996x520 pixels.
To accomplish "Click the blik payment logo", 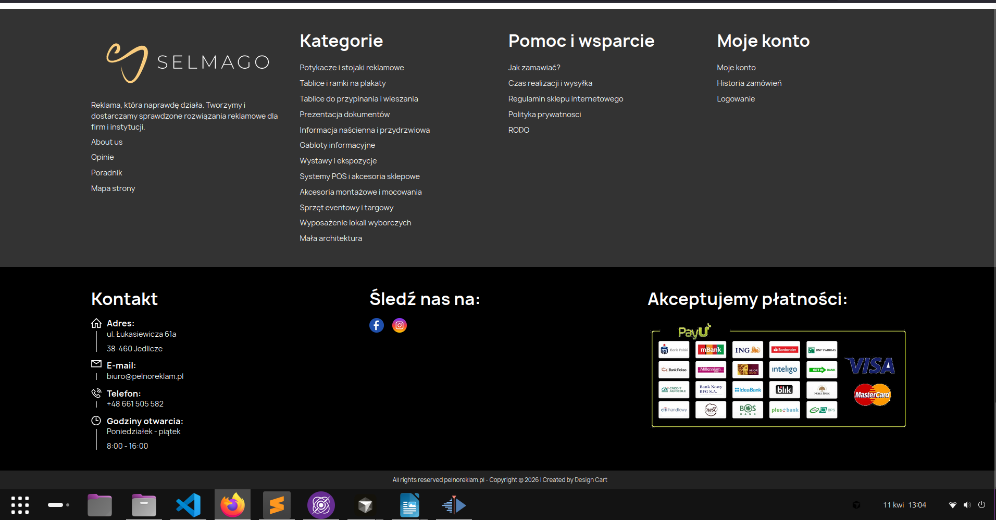I will point(785,389).
